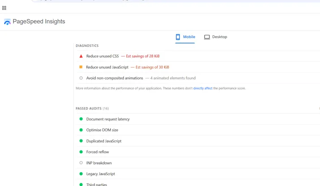
Task: Click the mobile phone icon
Action: [x=178, y=37]
